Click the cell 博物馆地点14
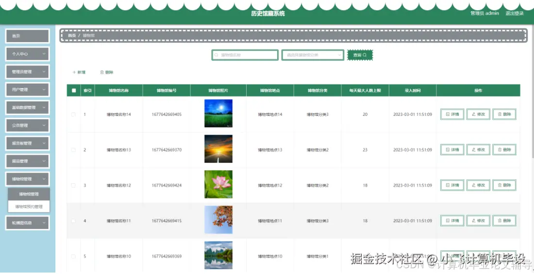Image resolution: width=534 pixels, height=274 pixels. click(270, 114)
